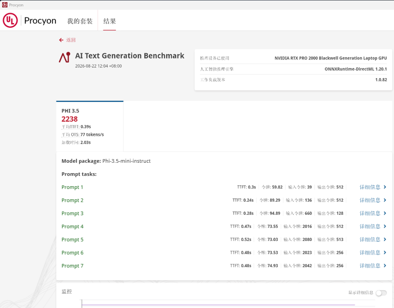The width and height of the screenshot is (394, 308).
Task: View 详细信息 for Prompt 1
Action: [x=370, y=187]
